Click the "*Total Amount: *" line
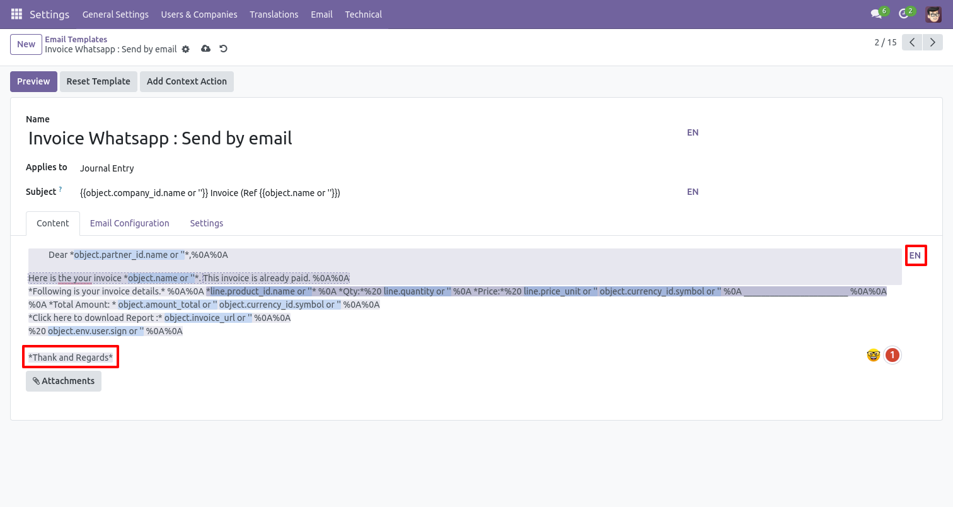 pyautogui.click(x=204, y=305)
